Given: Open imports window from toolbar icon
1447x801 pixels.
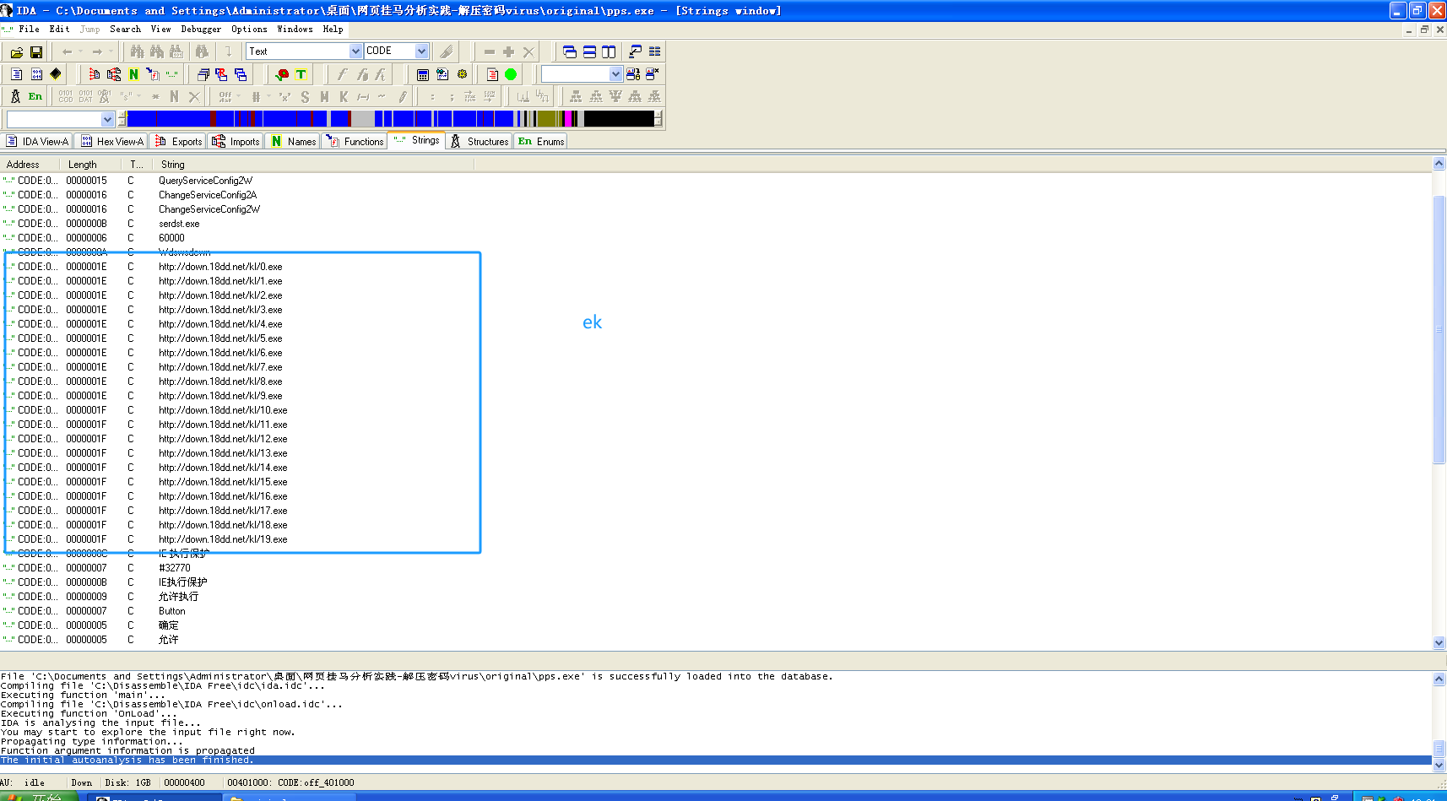Looking at the screenshot, I should (114, 74).
